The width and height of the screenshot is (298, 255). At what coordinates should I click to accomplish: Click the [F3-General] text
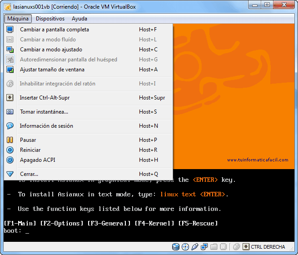pyautogui.click(x=109, y=223)
